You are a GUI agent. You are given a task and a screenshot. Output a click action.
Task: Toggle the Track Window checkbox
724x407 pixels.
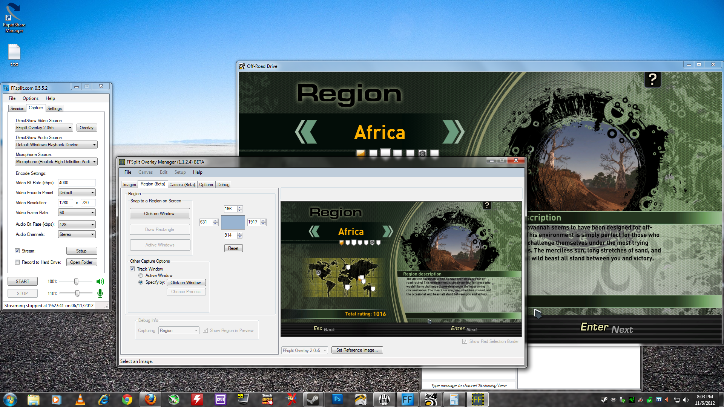pyautogui.click(x=132, y=269)
